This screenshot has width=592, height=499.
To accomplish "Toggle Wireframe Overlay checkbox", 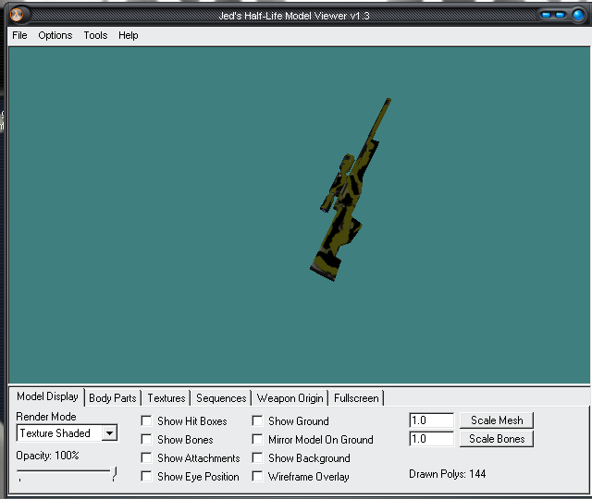I will pos(257,477).
